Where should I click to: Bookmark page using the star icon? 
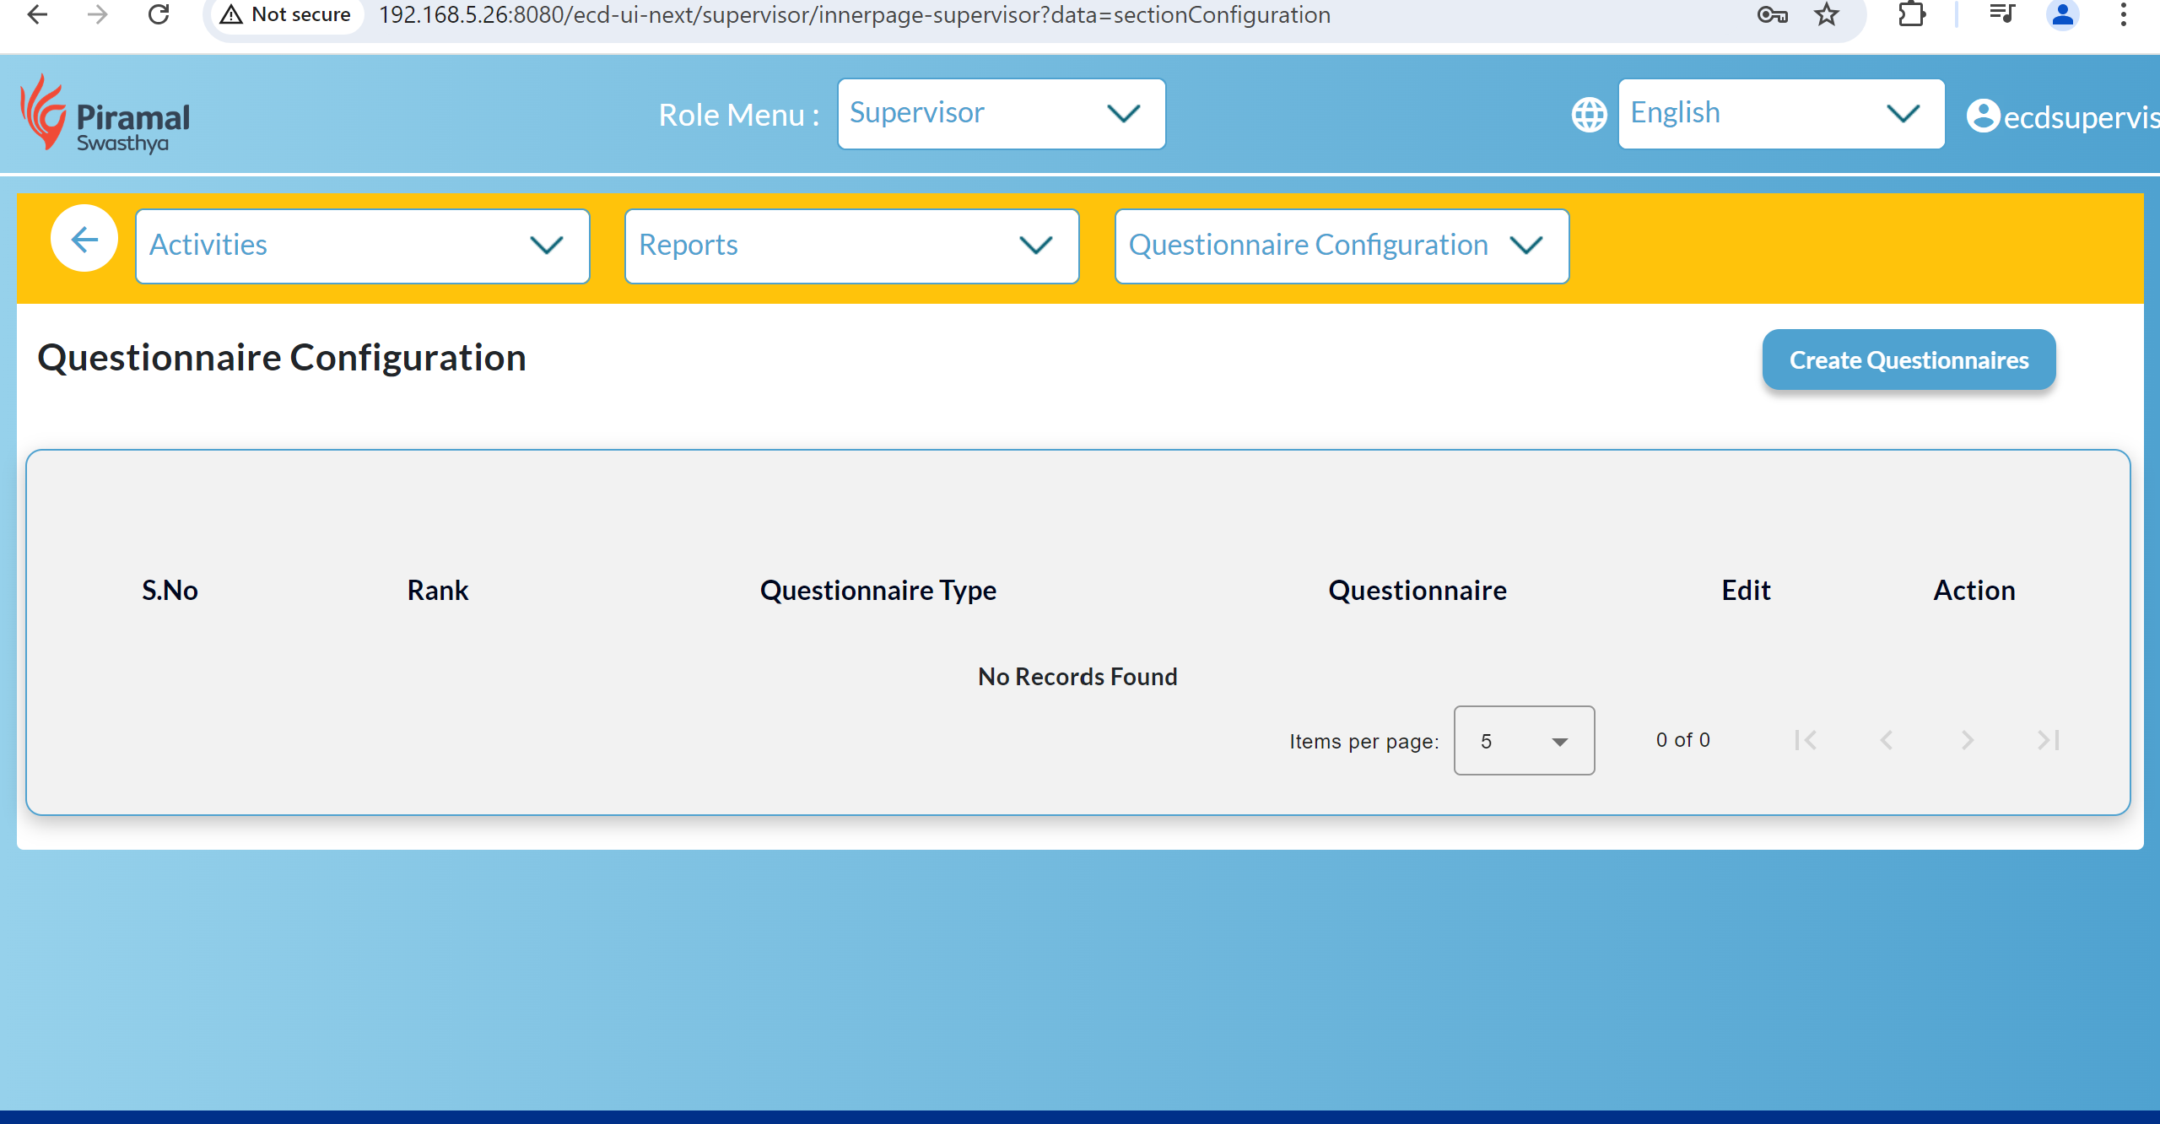point(1826,14)
